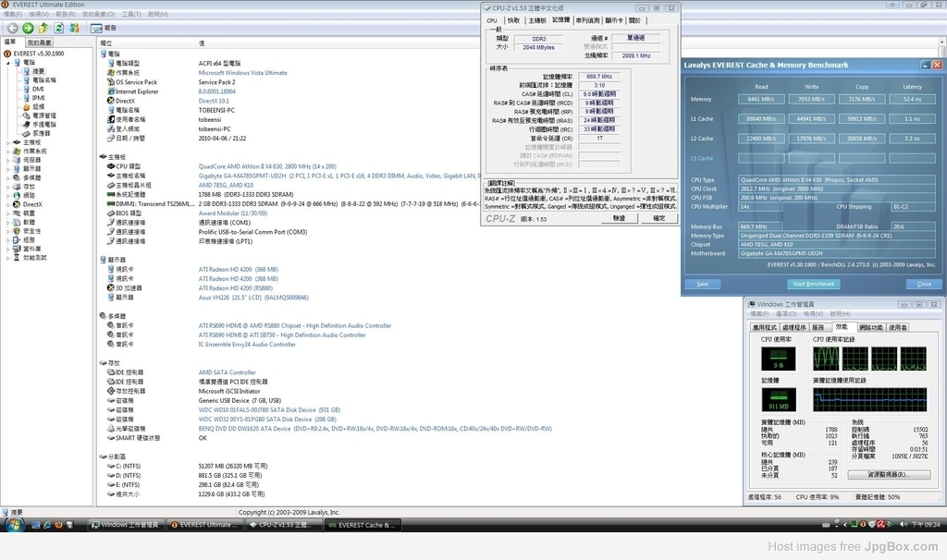Click the green Forward arrow in EVEREST toolbar
The image size is (947, 560).
(x=28, y=28)
